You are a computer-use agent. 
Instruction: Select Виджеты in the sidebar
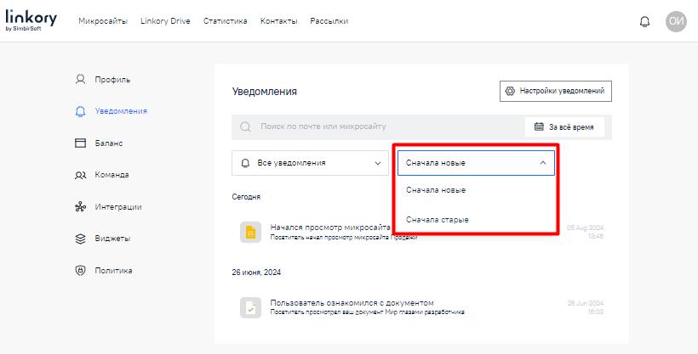pos(112,239)
